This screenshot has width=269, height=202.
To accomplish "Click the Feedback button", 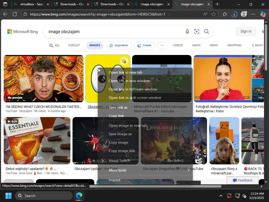I will (x=242, y=180).
